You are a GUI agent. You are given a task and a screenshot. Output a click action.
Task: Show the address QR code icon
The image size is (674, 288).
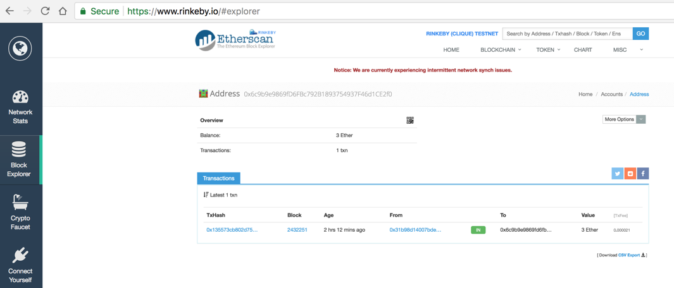410,120
